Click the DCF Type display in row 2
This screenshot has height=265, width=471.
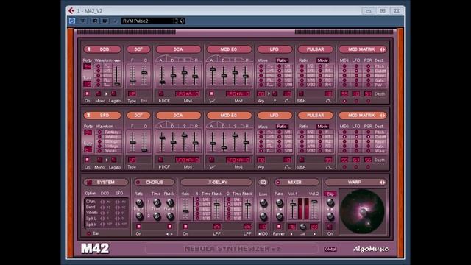coord(132,160)
